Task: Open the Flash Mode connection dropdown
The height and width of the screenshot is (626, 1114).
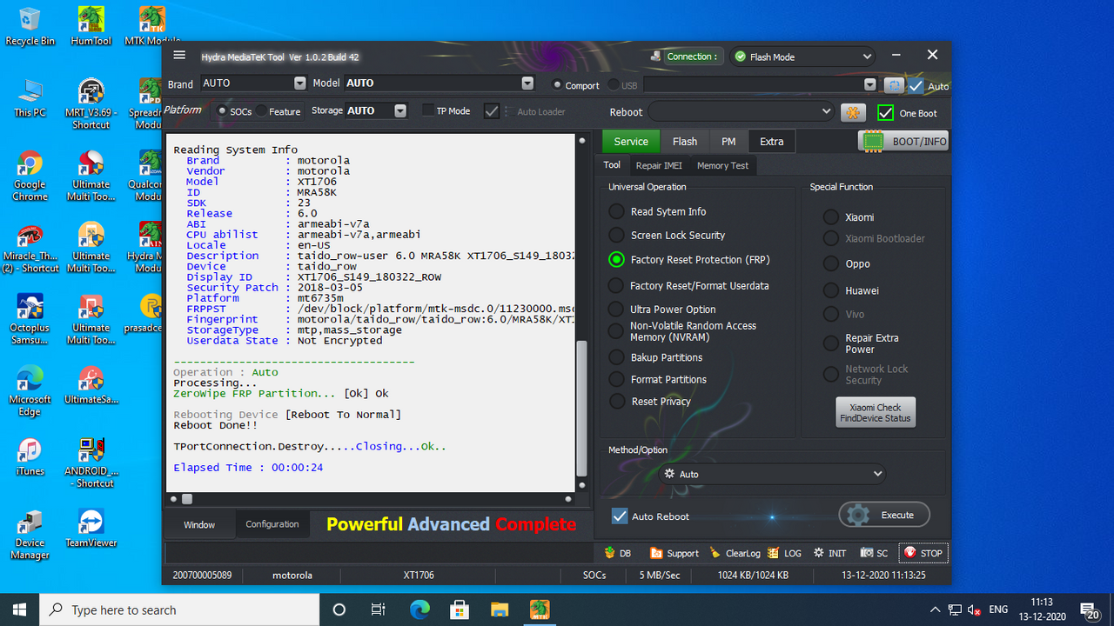Action: [x=802, y=57]
